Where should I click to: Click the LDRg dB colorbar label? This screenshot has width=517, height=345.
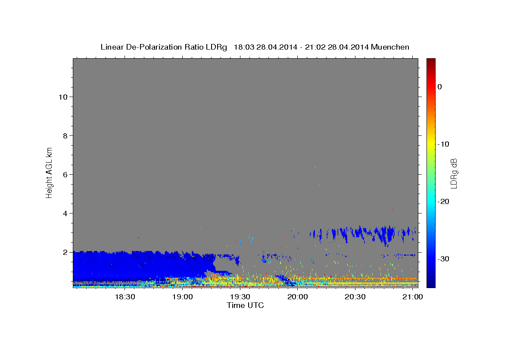coord(453,173)
